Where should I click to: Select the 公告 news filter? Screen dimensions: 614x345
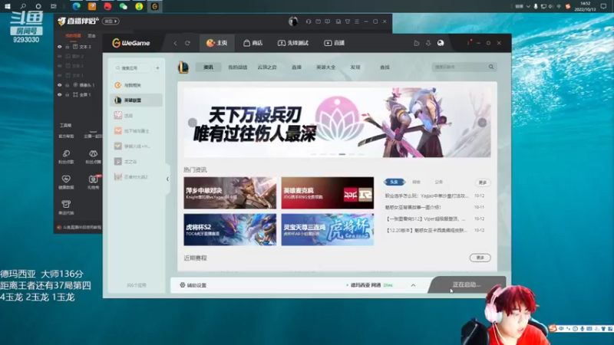point(438,182)
